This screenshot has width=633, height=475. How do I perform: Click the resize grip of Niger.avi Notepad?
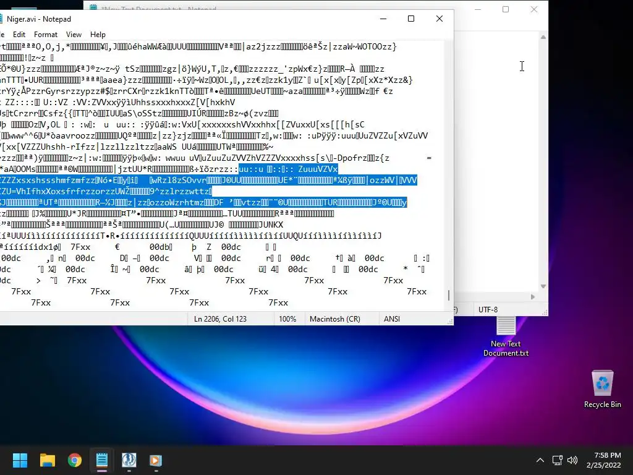450,322
